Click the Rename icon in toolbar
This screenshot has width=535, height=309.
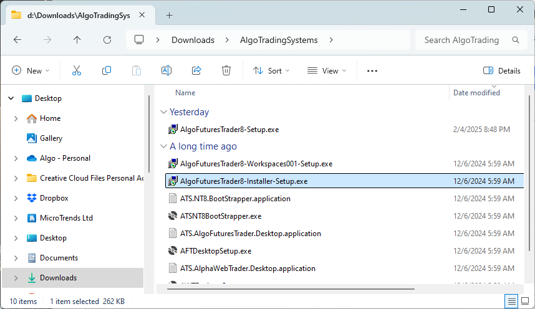coord(166,70)
